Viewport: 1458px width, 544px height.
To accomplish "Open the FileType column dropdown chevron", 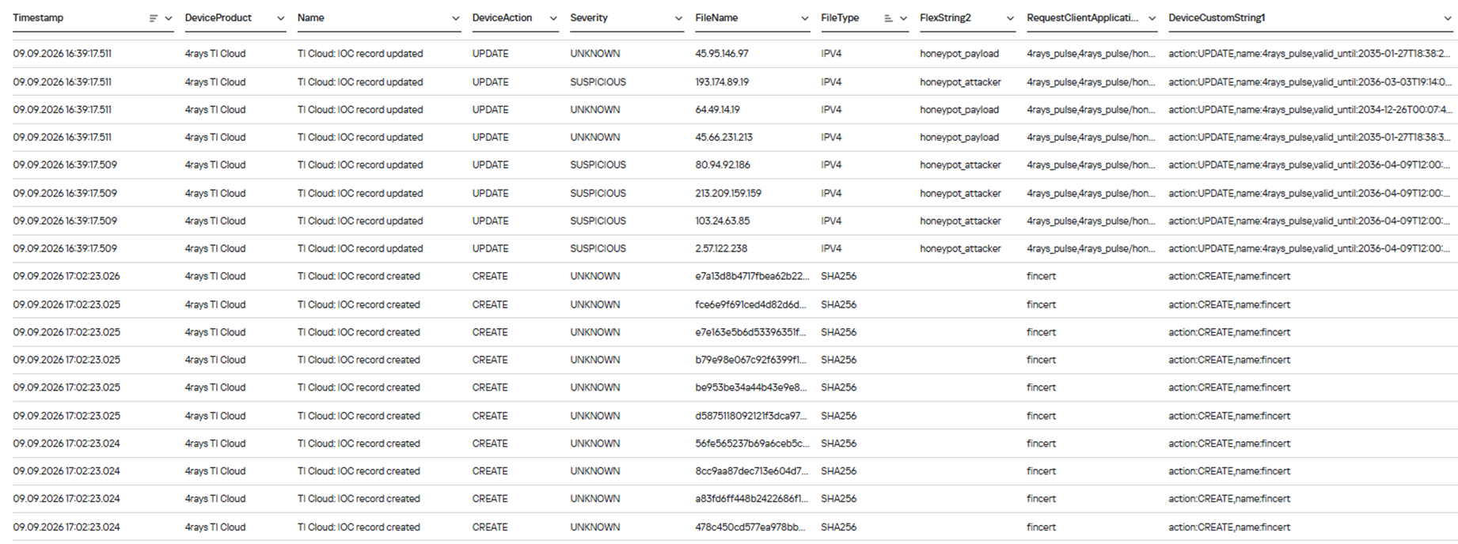I will 903,18.
